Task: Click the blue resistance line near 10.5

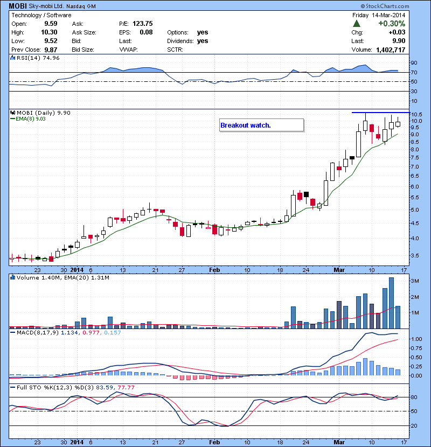Action: (x=380, y=113)
